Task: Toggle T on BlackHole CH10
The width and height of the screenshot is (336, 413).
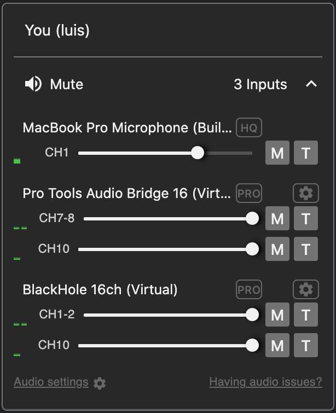Action: (306, 345)
